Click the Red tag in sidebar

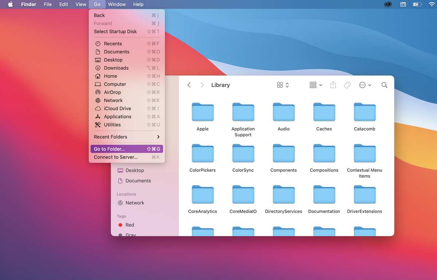point(129,225)
